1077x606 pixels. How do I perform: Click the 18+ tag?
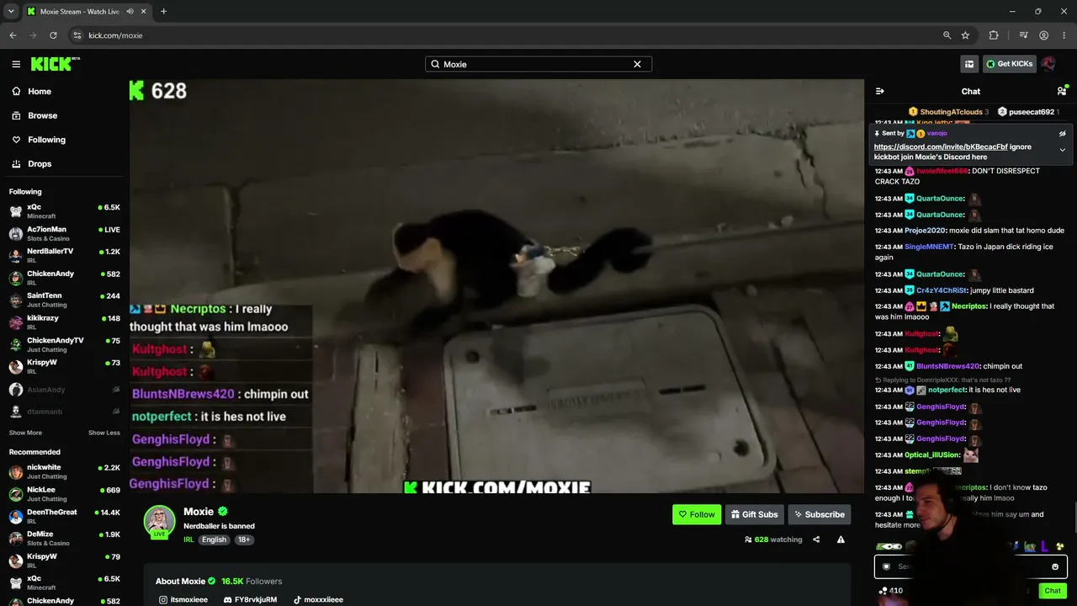click(243, 540)
